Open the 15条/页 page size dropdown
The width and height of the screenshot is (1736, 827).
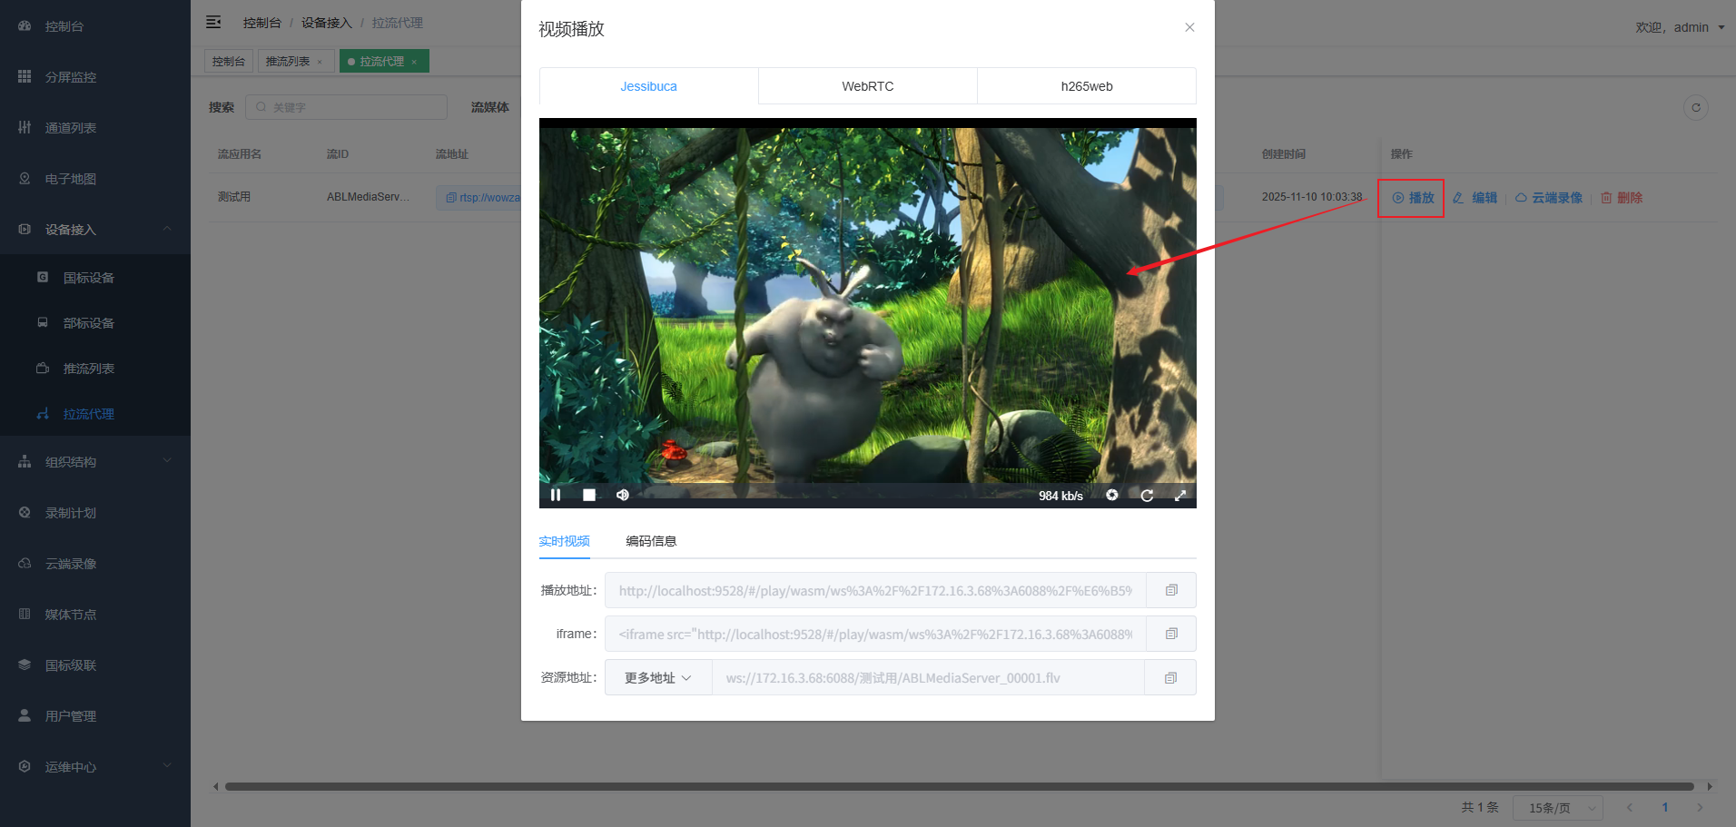[1558, 808]
